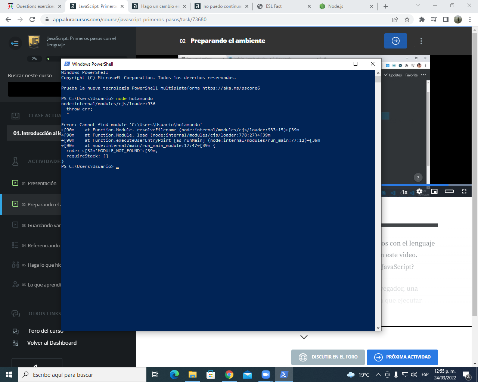Viewport: 478px width, 382px height.
Task: Open Foro del curso link
Action: [46, 331]
